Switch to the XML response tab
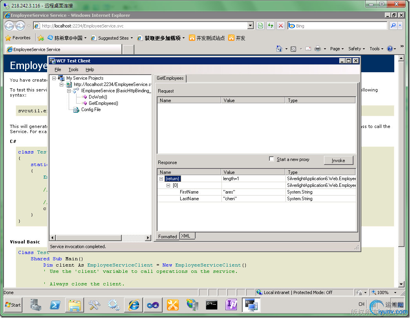 (x=187, y=236)
